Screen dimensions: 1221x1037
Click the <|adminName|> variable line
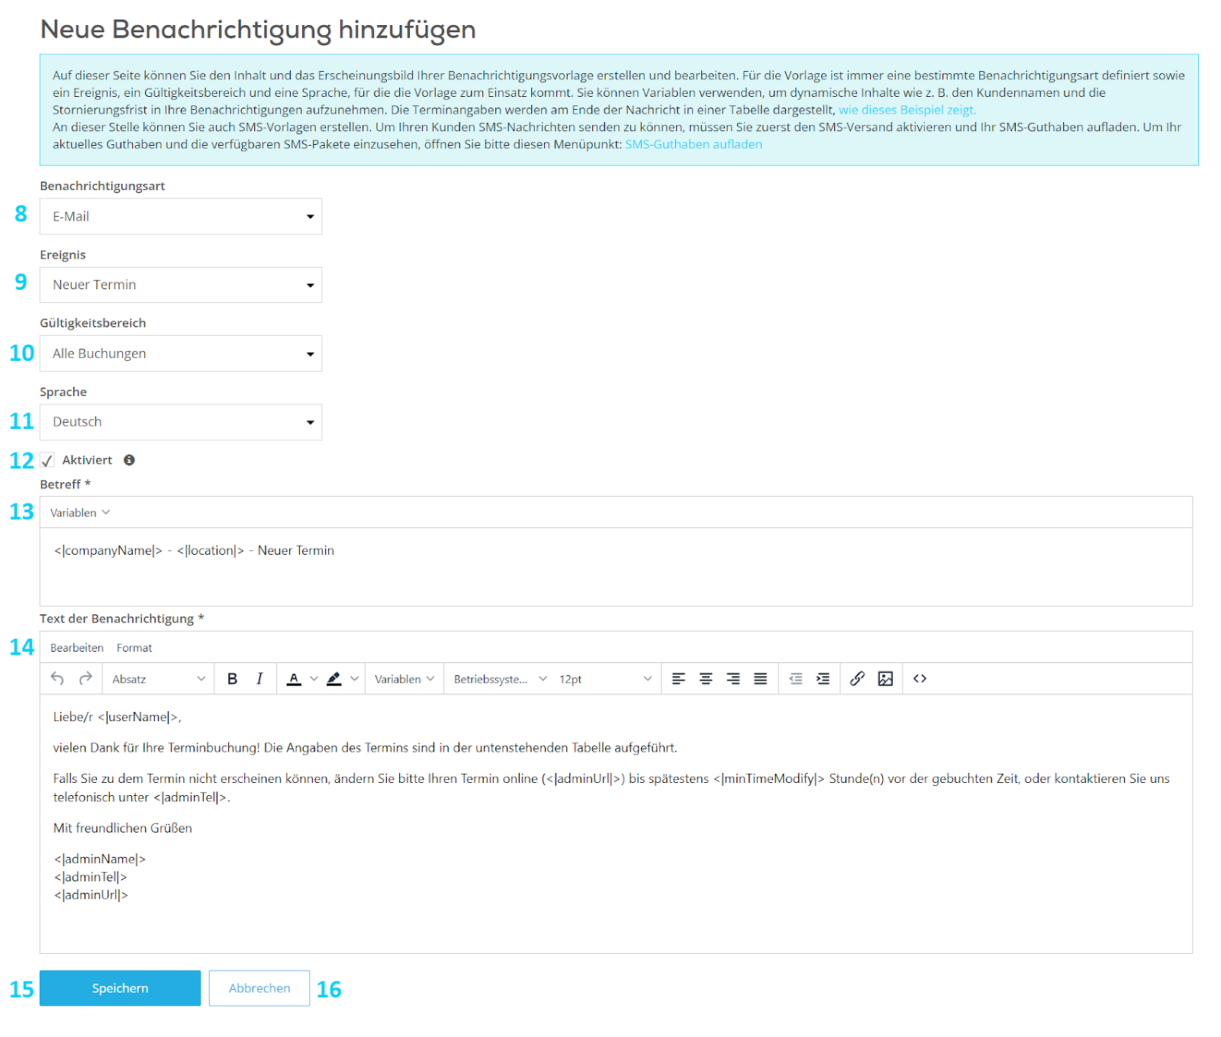pyautogui.click(x=100, y=859)
